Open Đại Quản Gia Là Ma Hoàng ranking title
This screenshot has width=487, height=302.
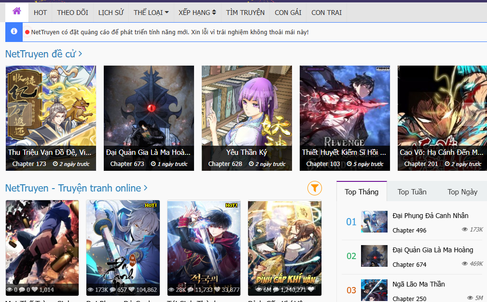coord(432,249)
